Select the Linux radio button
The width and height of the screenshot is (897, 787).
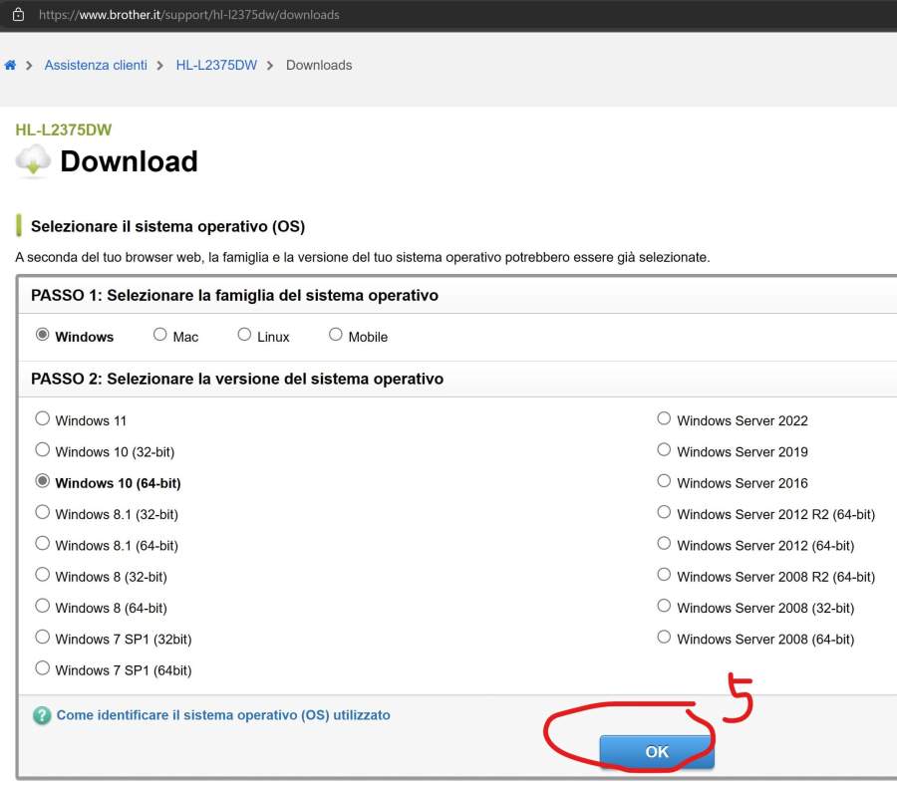(x=244, y=336)
